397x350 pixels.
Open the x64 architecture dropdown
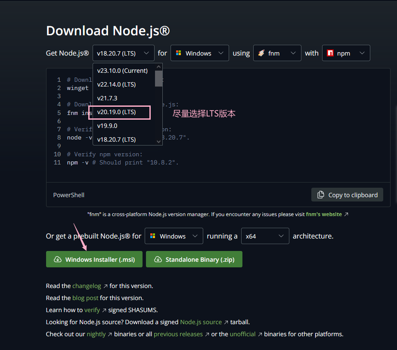(x=265, y=236)
